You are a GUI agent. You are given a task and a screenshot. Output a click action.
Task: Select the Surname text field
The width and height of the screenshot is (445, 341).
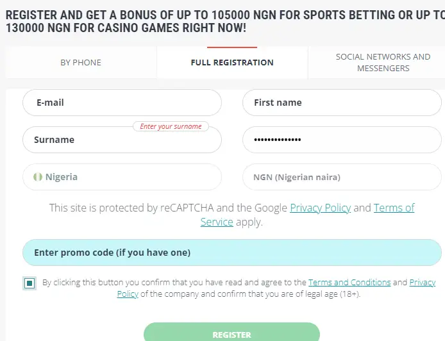click(122, 140)
